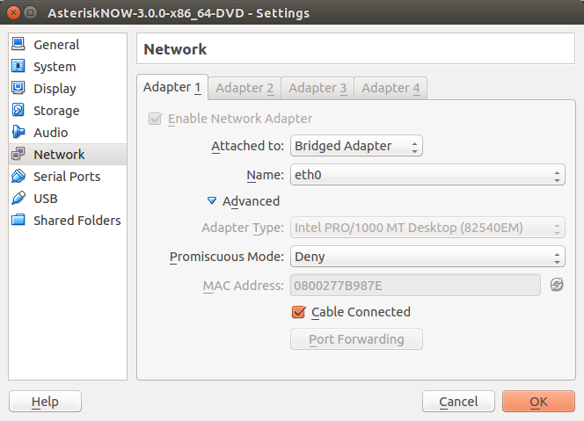The image size is (584, 421).
Task: Click the Cancel button
Action: point(458,402)
